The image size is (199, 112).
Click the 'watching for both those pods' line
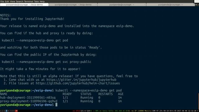tap(51, 47)
